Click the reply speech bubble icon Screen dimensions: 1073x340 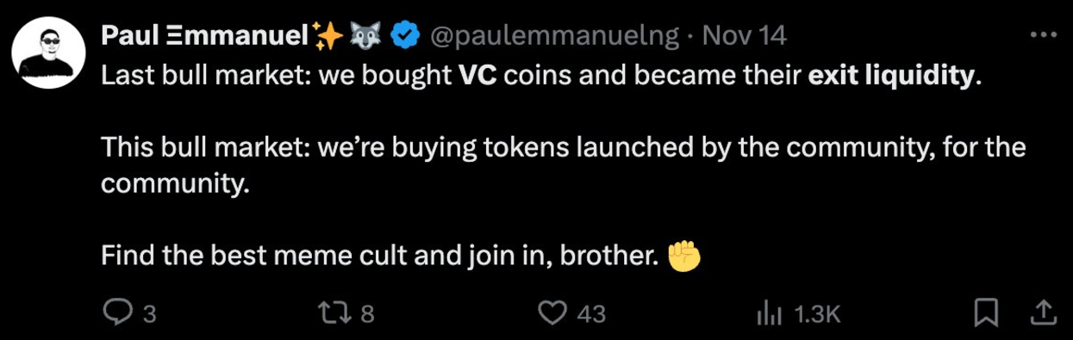(117, 313)
